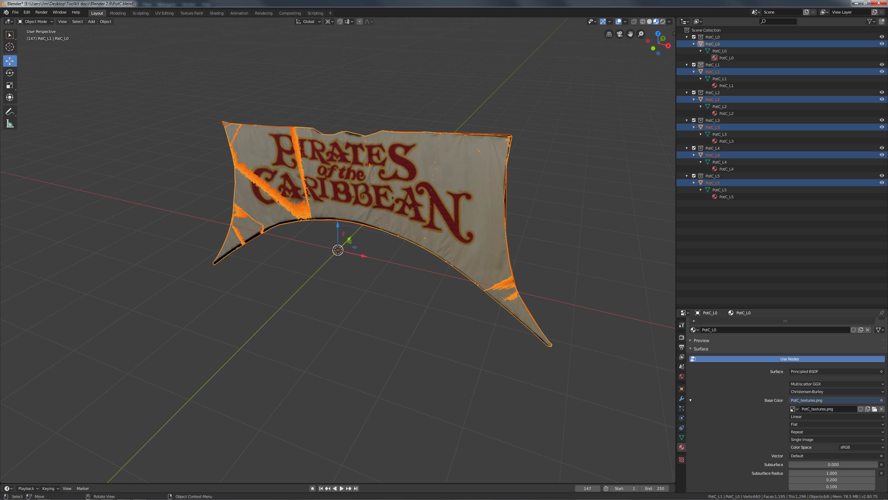
Task: Open the Material properties tab
Action: pos(682,447)
